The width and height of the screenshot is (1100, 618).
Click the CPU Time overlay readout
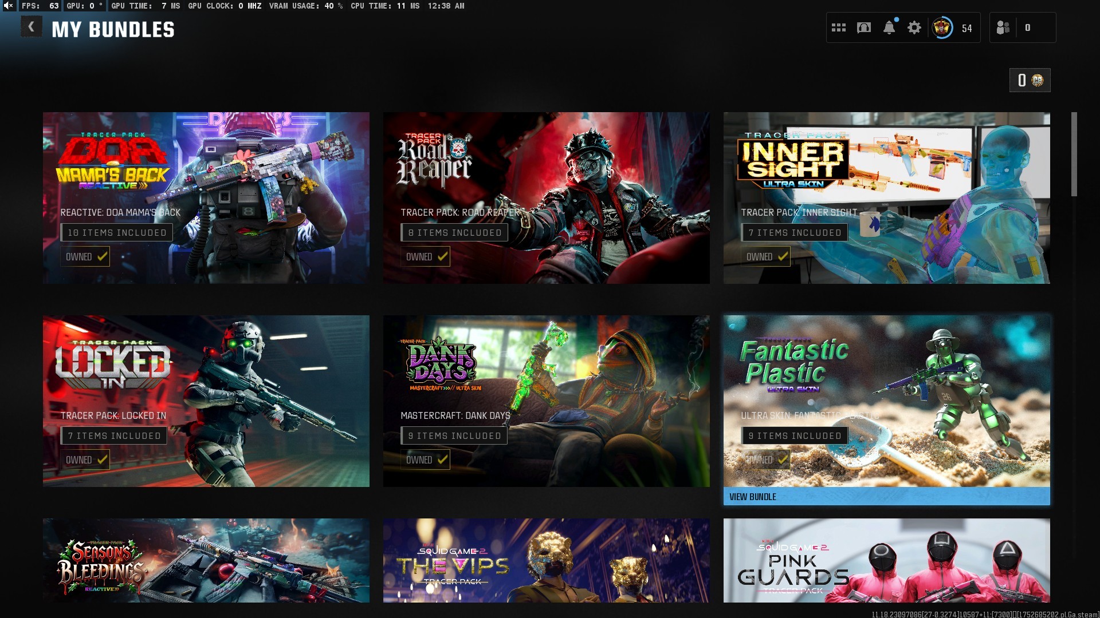click(x=385, y=6)
